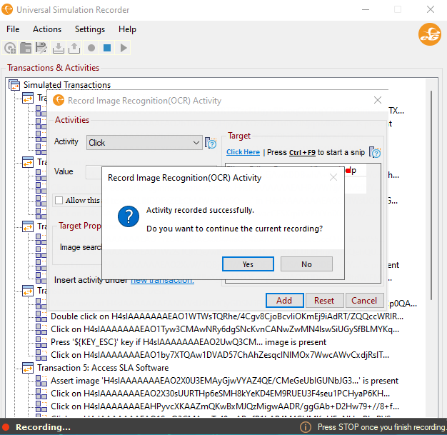Click Yes to continue recording
Image resolution: width=447 pixels, height=435 pixels.
coord(248,264)
